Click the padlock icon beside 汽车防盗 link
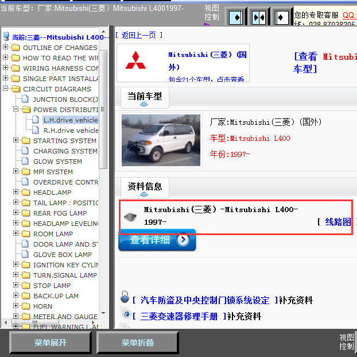Screen dimensions: 357x357 point(125,297)
